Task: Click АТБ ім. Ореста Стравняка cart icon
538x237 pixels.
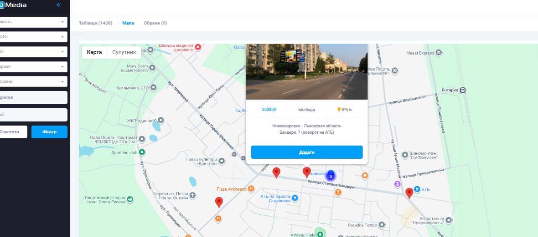Action: [x=295, y=198]
